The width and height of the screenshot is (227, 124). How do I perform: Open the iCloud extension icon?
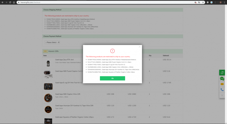(x=211, y=2)
